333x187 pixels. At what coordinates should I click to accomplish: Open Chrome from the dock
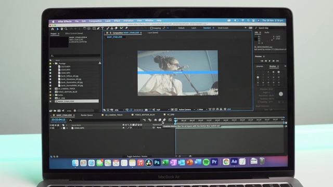pyautogui.click(x=226, y=162)
